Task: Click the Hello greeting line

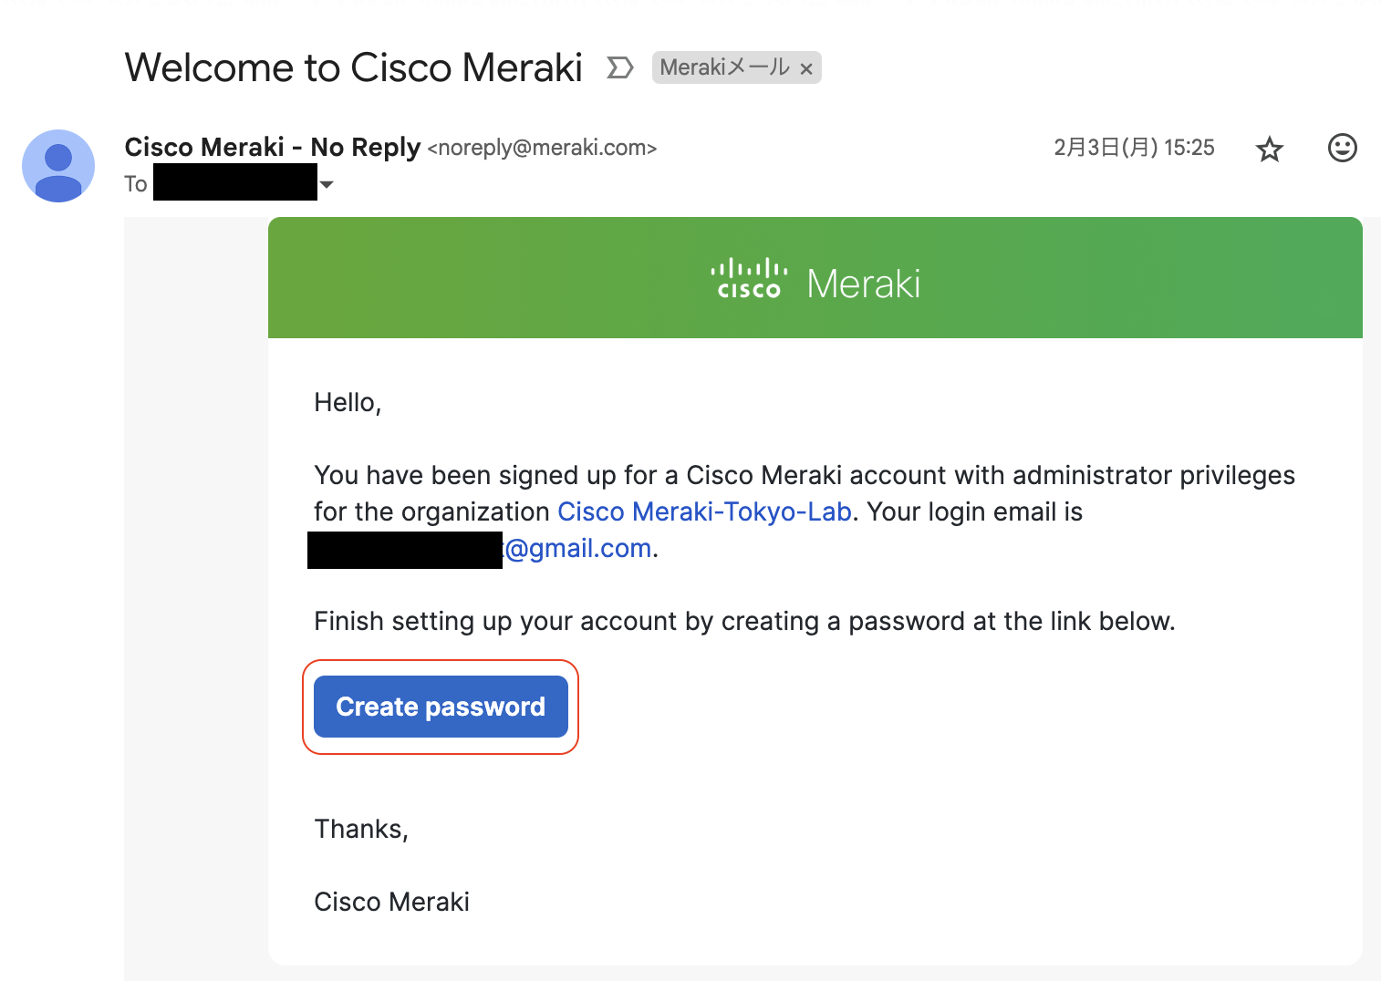Action: [x=348, y=402]
